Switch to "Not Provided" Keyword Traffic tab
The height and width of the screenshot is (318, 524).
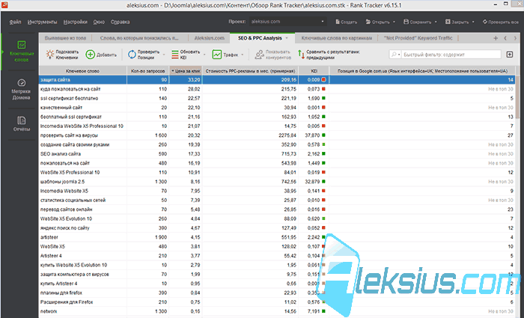418,38
